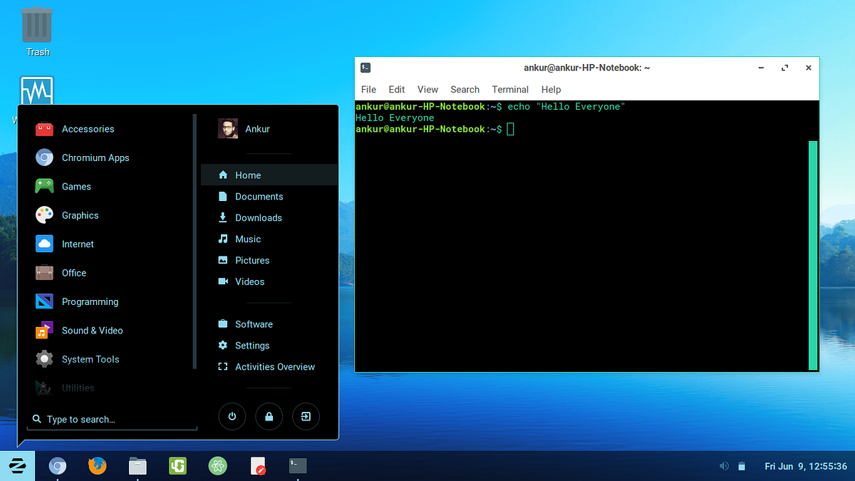
Task: Open the Edit menu of the terminal
Action: [x=396, y=89]
